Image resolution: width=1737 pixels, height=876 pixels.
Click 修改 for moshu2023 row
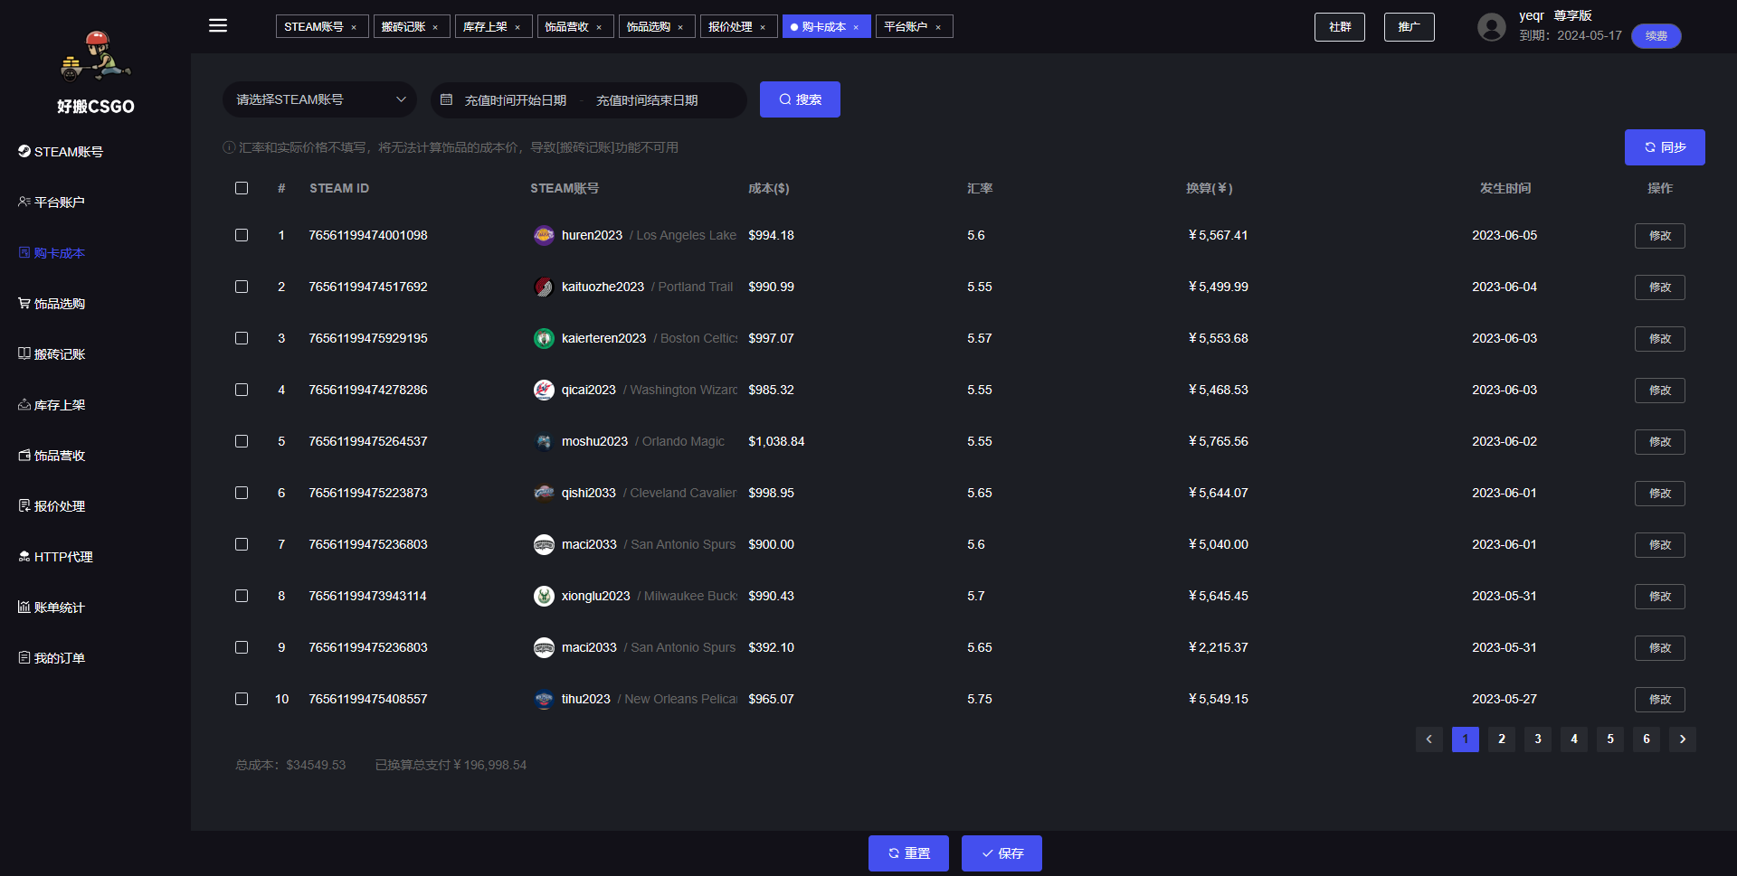point(1660,442)
